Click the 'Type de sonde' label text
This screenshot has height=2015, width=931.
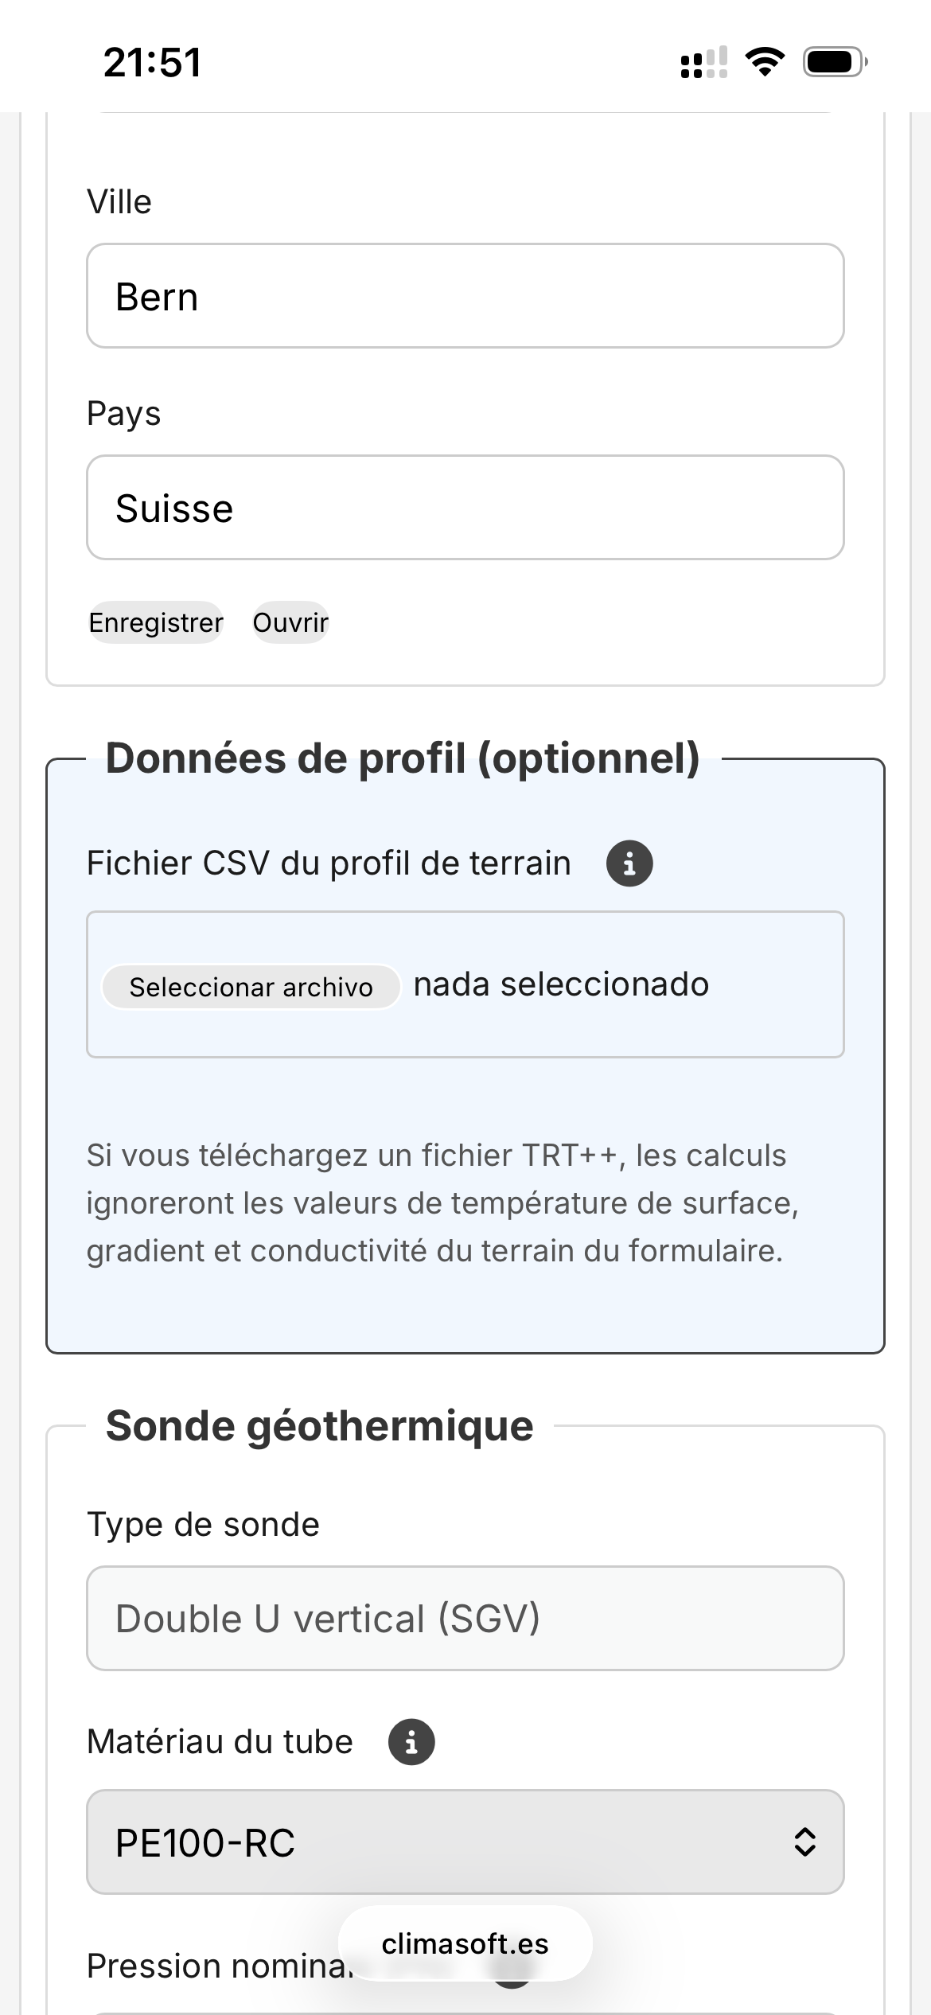pos(203,1525)
